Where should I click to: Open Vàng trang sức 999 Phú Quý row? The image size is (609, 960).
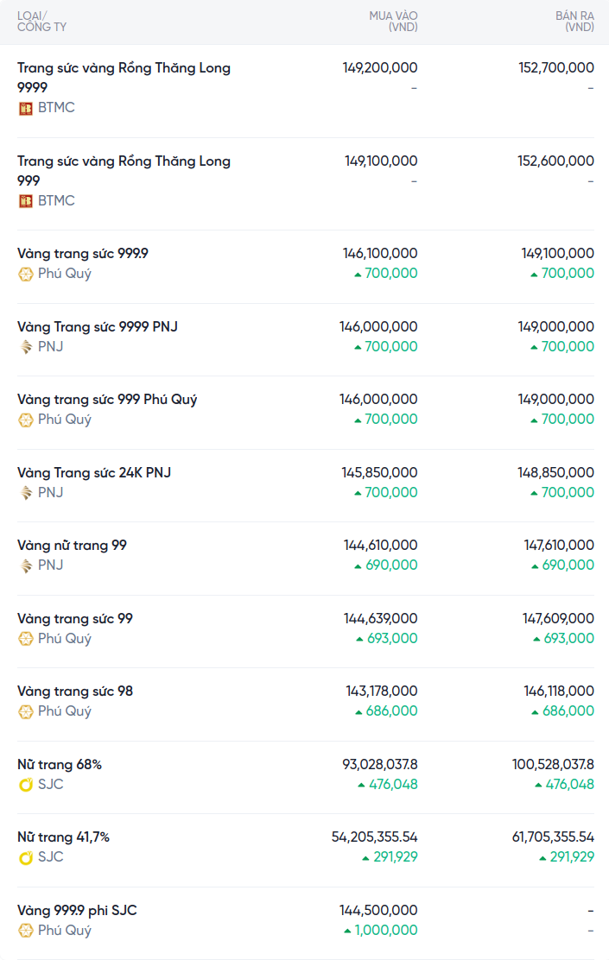[107, 400]
